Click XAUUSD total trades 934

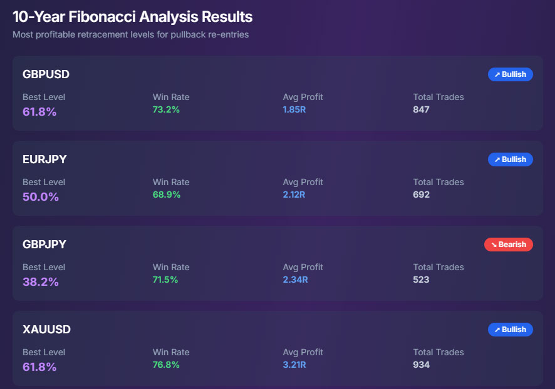point(421,365)
